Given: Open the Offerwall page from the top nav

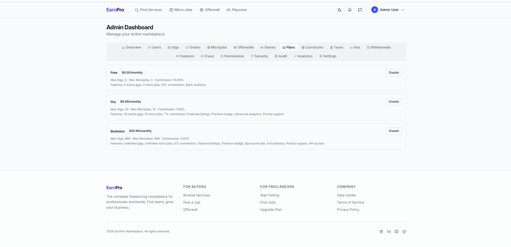Looking at the screenshot, I should (x=210, y=10).
